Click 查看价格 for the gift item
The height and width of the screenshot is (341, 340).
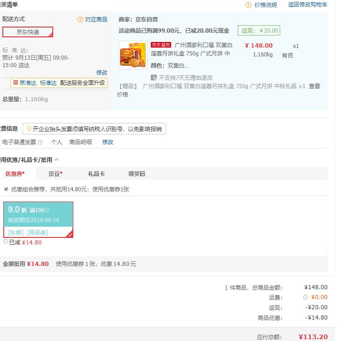(x=314, y=86)
